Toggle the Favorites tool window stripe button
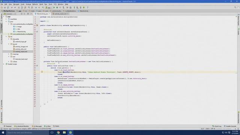240x135 pixels. pyautogui.click(x=1, y=105)
